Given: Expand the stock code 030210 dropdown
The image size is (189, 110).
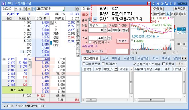Looking at the screenshot, I should (16, 9).
